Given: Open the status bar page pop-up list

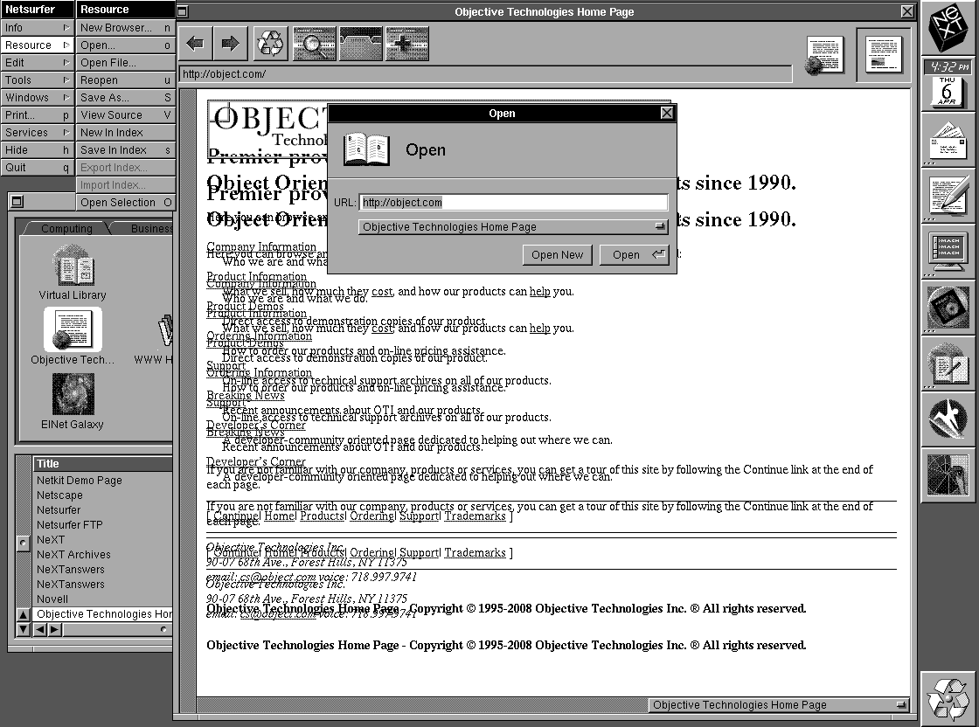Looking at the screenshot, I should pyautogui.click(x=780, y=705).
